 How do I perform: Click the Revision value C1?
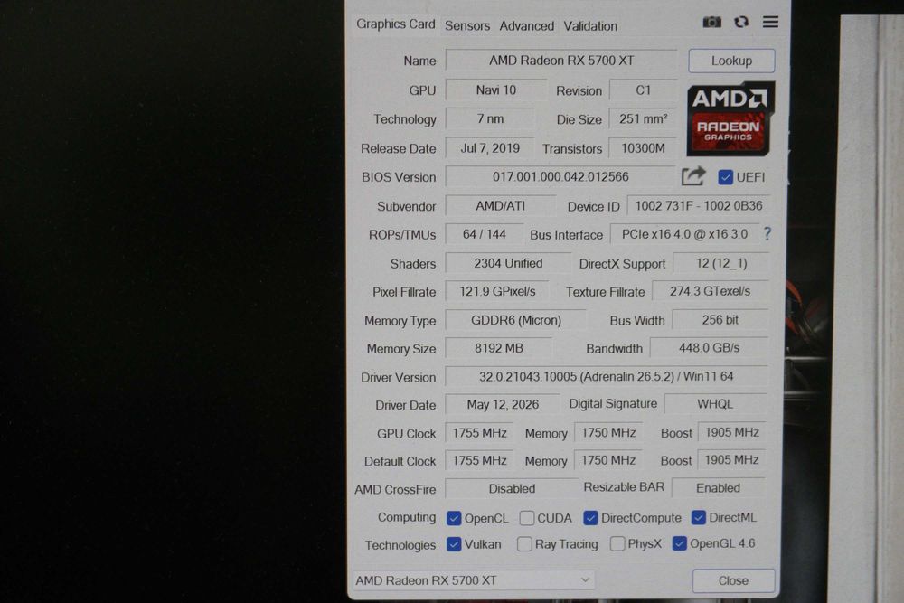[x=643, y=90]
